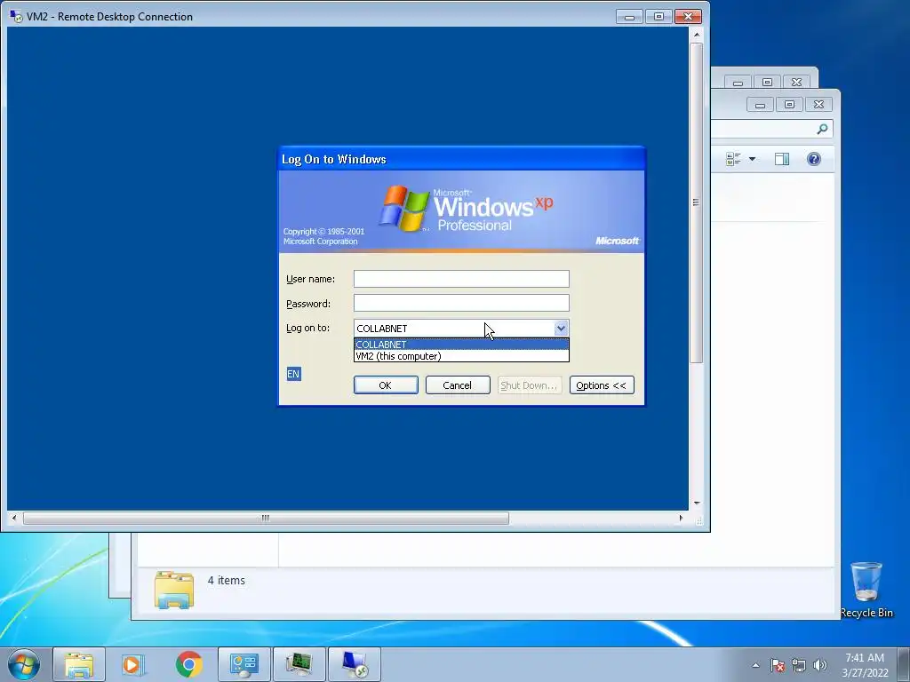Open view options dropdown arrow in Explorer

[752, 159]
